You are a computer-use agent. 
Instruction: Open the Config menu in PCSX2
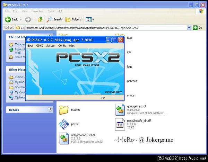tap(62, 46)
